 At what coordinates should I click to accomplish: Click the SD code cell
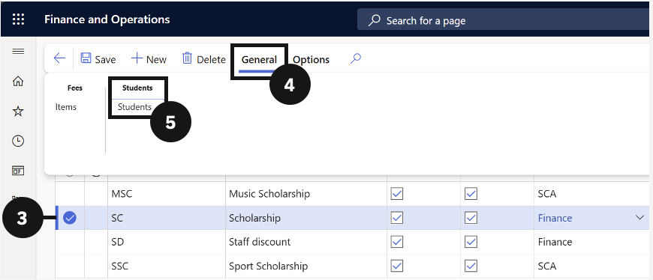(x=167, y=242)
